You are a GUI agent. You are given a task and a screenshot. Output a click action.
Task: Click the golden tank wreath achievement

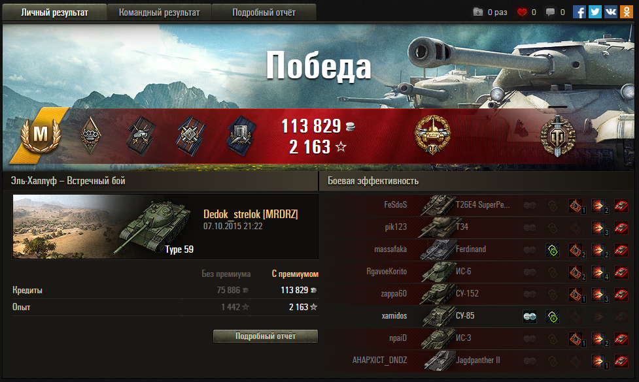pyautogui.click(x=432, y=135)
